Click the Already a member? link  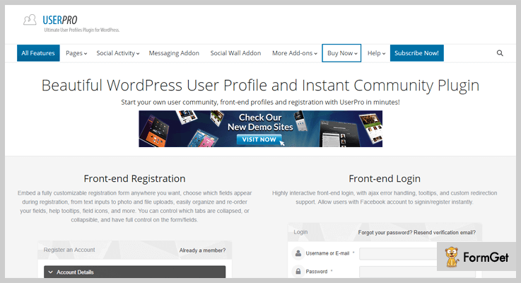tap(202, 250)
